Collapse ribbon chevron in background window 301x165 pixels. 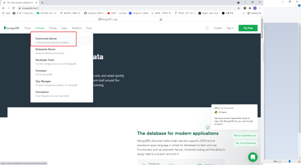[296, 5]
